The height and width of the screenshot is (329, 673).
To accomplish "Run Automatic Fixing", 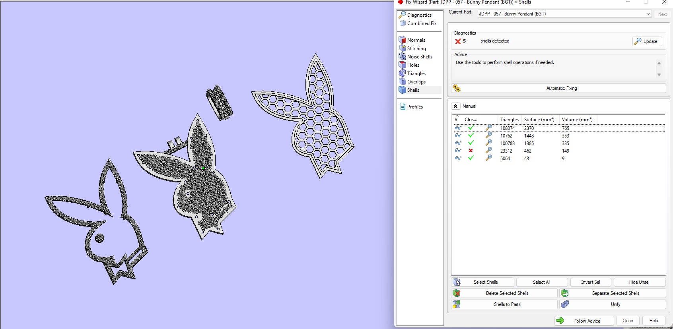I will coord(559,88).
